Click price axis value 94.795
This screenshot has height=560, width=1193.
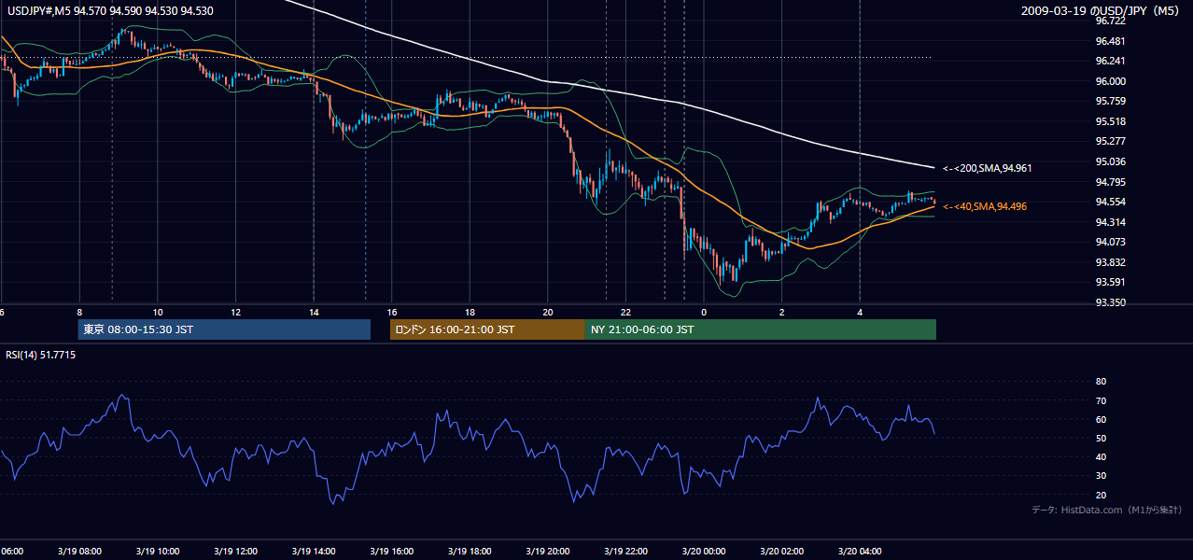coord(1109,182)
